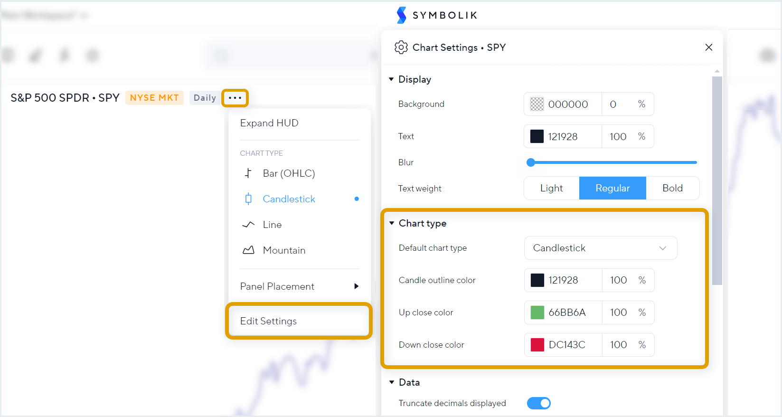Click the Bar (OHLC) chart icon

coord(248,173)
